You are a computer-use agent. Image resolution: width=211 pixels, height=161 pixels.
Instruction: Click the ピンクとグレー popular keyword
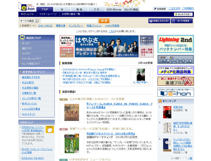point(76,26)
